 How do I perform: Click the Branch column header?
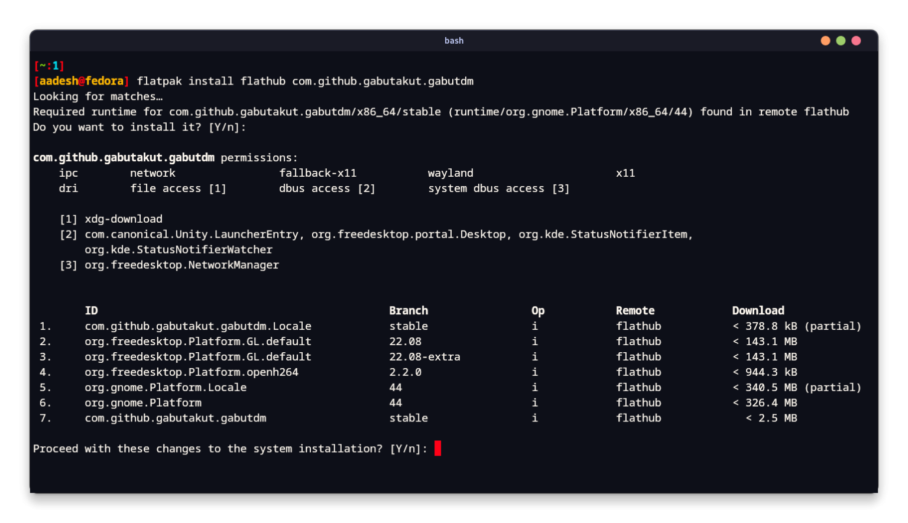click(408, 310)
